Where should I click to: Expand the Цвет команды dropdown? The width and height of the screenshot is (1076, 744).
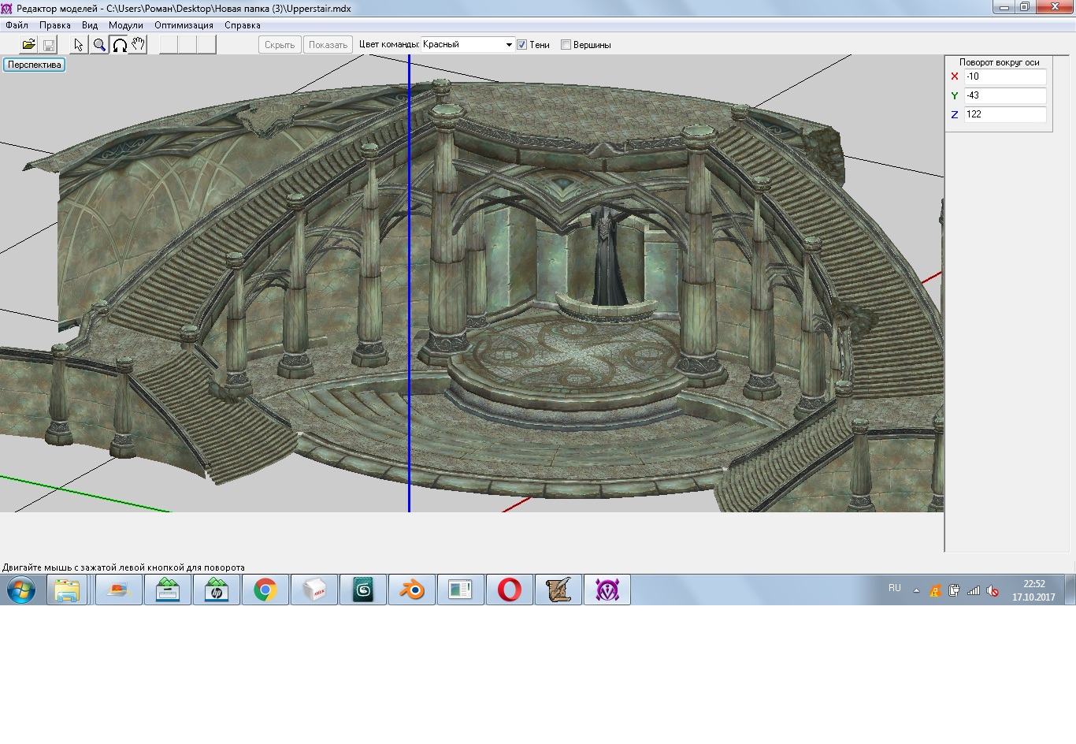pyautogui.click(x=508, y=45)
